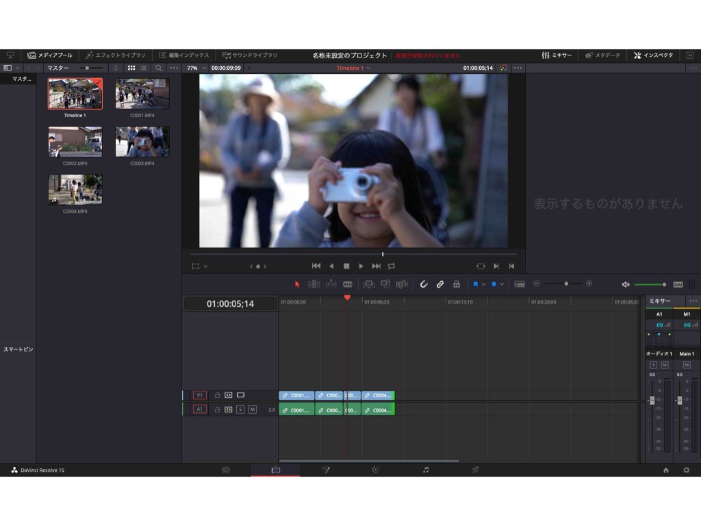Switch media pool to thumbnail grid view
The width and height of the screenshot is (701, 526).
pos(131,68)
